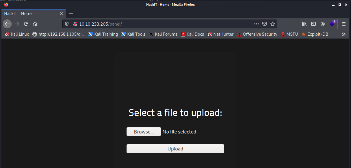Click the browser back arrow button
This screenshot has width=351, height=168.
tap(7, 24)
